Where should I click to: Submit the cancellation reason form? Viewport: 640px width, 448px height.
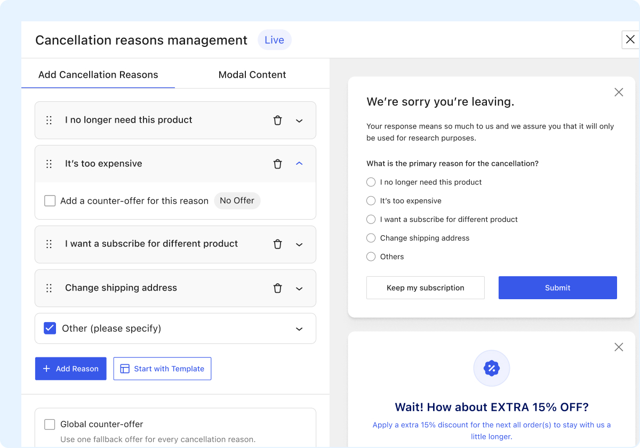click(x=558, y=287)
